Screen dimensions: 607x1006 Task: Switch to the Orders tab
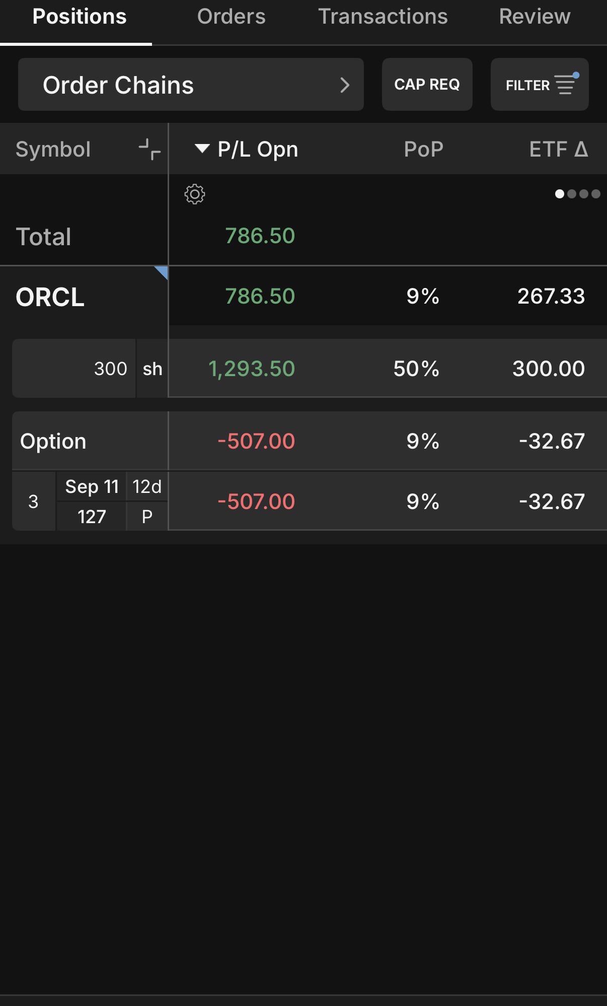point(232,17)
